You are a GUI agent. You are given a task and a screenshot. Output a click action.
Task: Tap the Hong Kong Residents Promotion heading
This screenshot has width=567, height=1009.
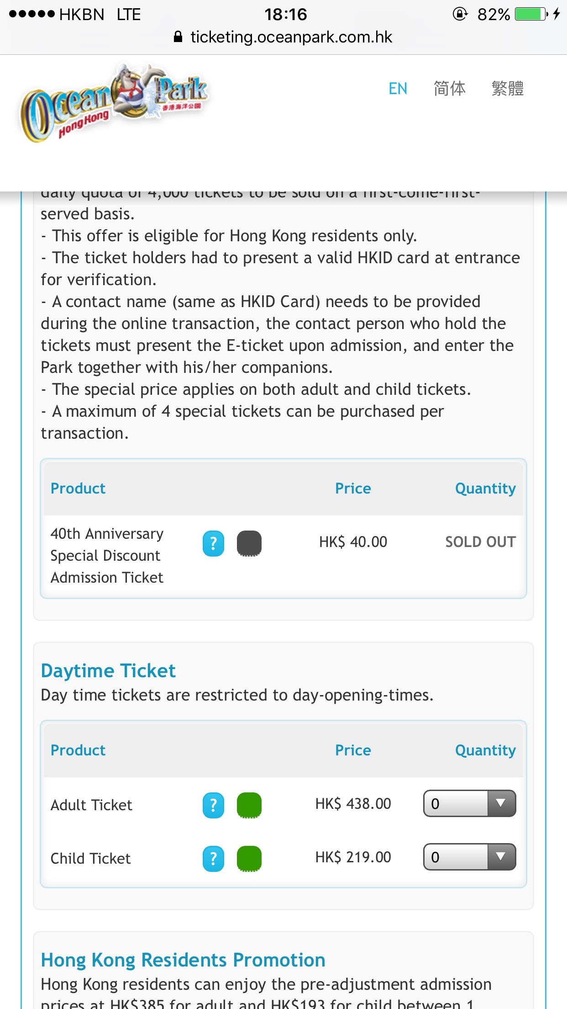pos(183,960)
